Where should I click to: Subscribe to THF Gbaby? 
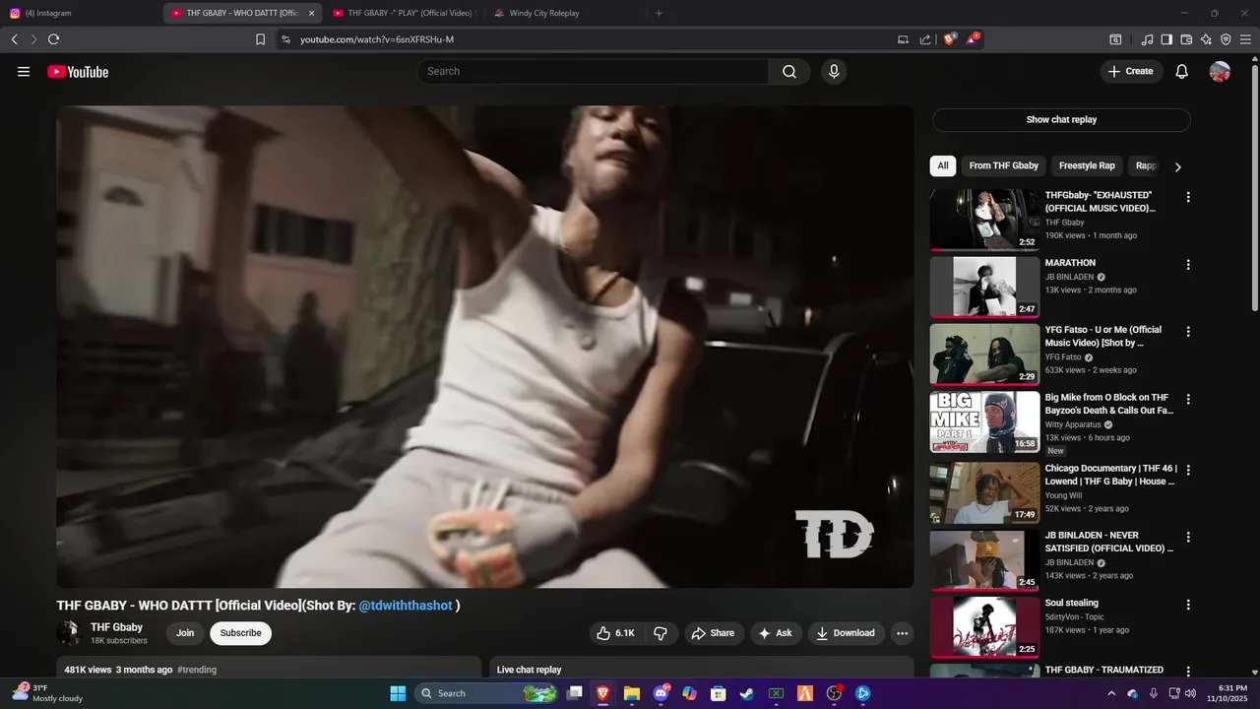pyautogui.click(x=240, y=633)
